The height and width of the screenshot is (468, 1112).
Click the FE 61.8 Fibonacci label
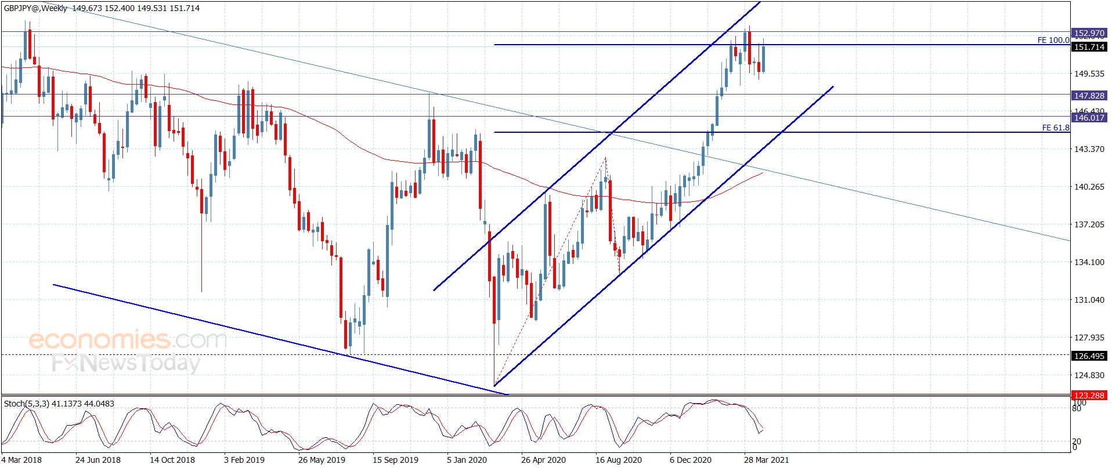1056,128
